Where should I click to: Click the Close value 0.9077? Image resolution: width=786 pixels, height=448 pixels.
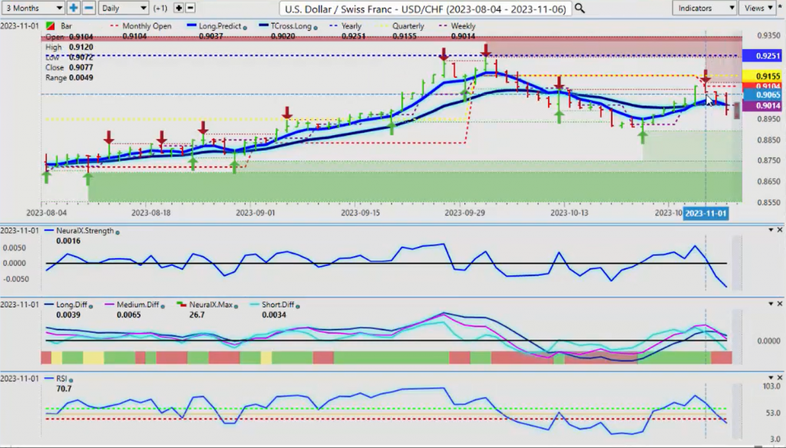tap(81, 67)
